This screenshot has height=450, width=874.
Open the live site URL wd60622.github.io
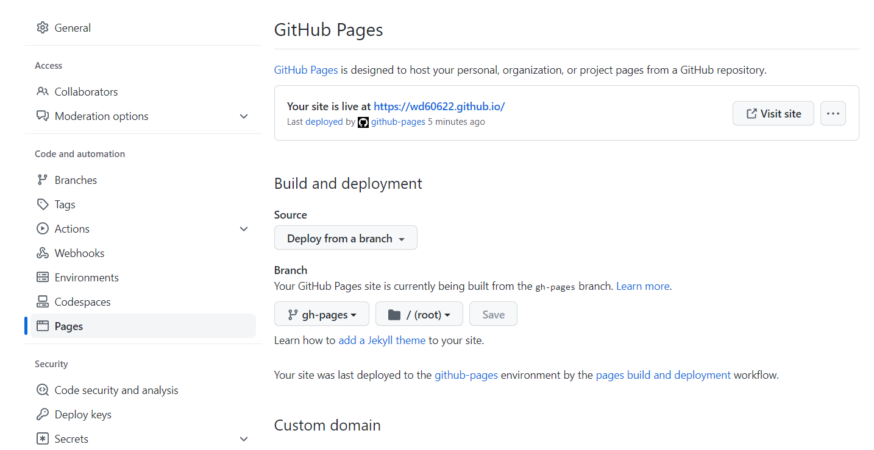439,107
